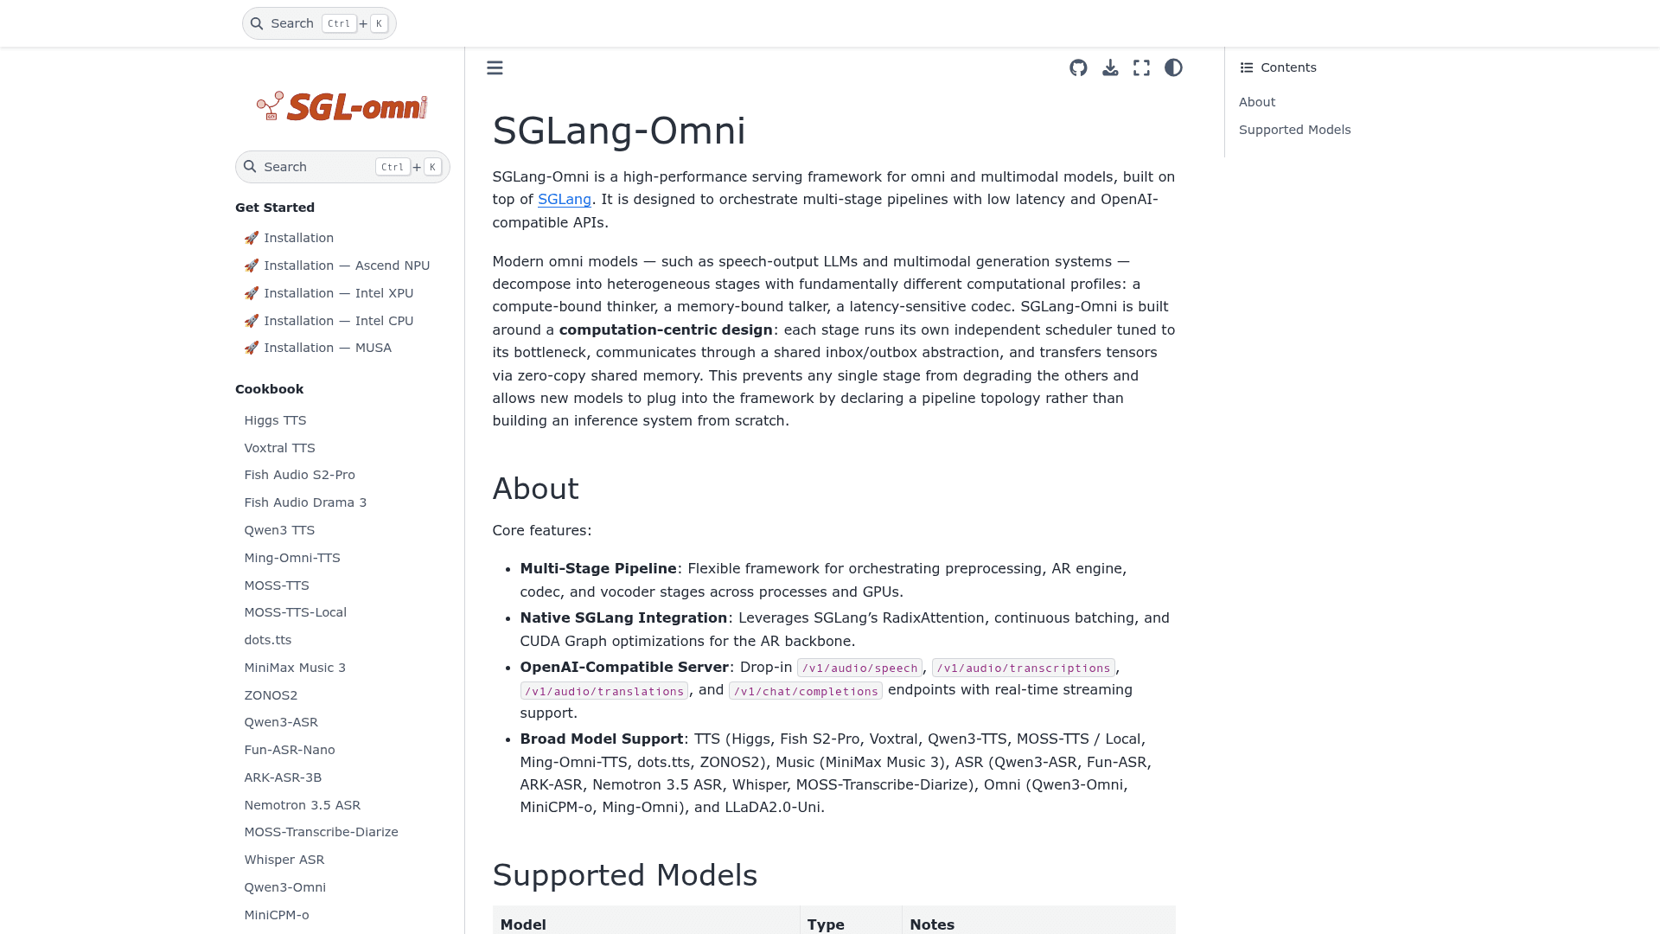Click the /v1/chat/completions code text
1660x934 pixels.
(x=806, y=691)
